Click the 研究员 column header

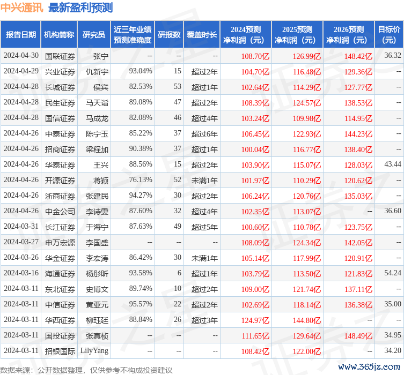[94, 35]
